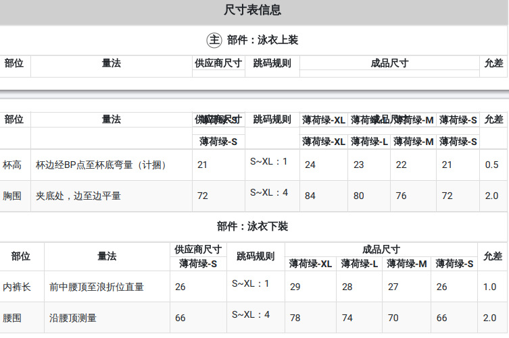This screenshot has height=338, width=509.
Task: Click 供应商尺寸 header in 泳衣下装 table
Action: tap(198, 250)
